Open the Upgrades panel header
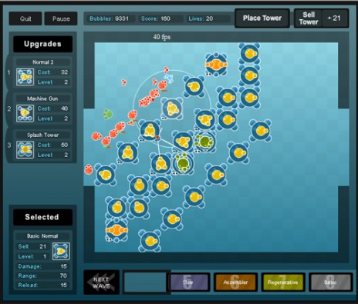This screenshot has height=304, width=358. [42, 44]
